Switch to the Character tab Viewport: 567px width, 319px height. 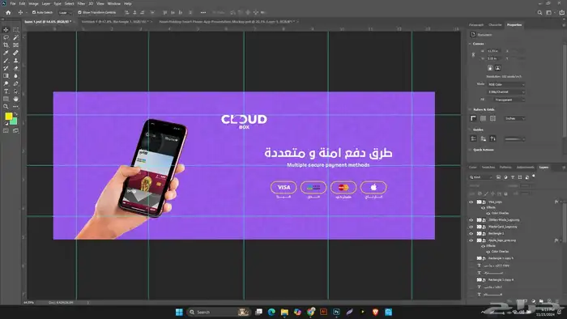[495, 25]
